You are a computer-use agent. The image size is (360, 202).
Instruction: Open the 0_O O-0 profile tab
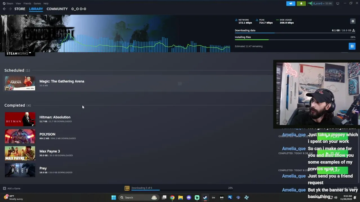click(79, 9)
